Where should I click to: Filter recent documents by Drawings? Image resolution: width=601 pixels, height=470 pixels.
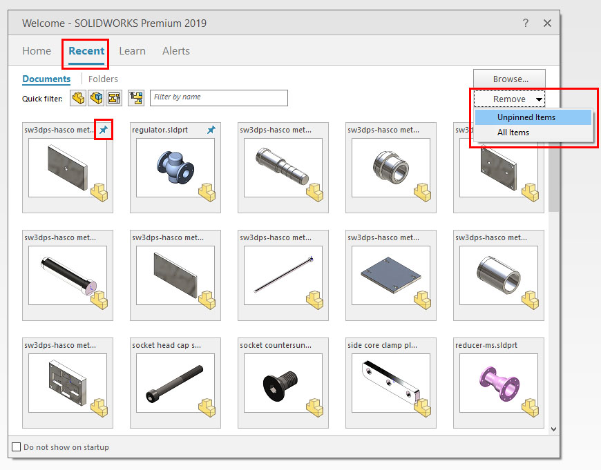[x=114, y=98]
